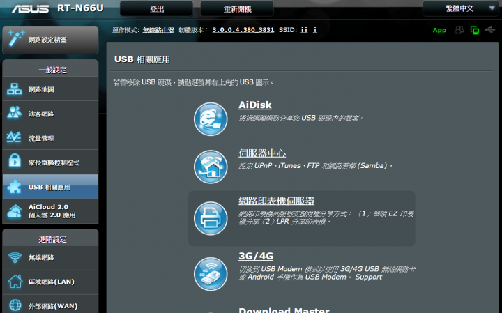Select 無線網路 in the advanced settings menu
This screenshot has width=502, height=313.
tap(50, 258)
